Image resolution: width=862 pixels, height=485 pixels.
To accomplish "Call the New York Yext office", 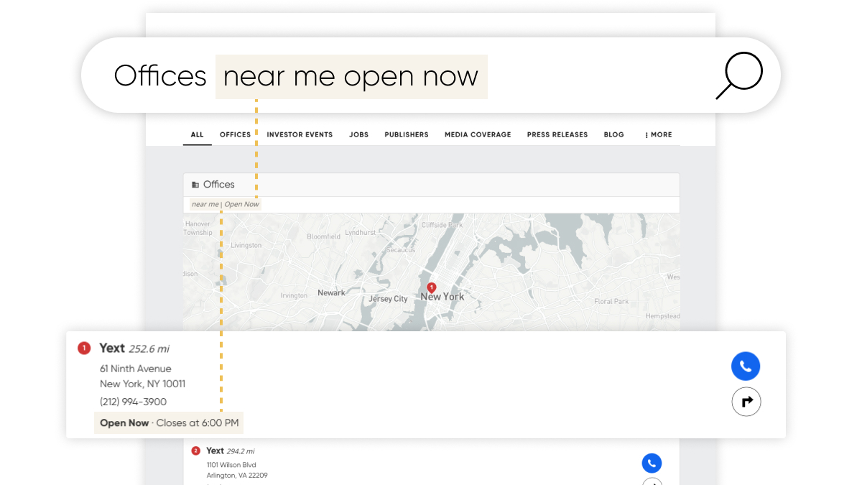I will [x=746, y=366].
